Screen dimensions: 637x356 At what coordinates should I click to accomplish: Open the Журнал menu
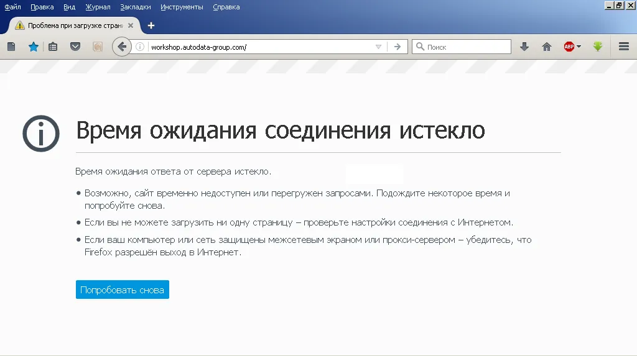click(98, 7)
